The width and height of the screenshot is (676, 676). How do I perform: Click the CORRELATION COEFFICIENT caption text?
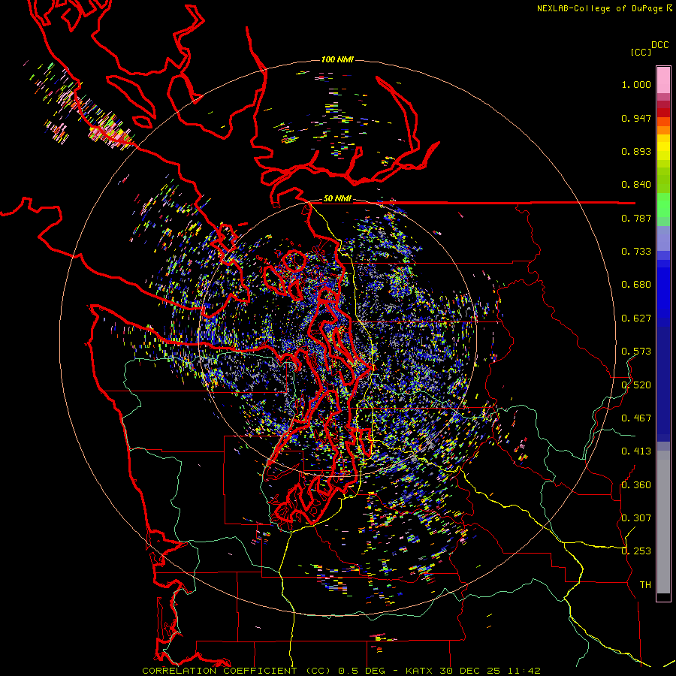tap(219, 671)
